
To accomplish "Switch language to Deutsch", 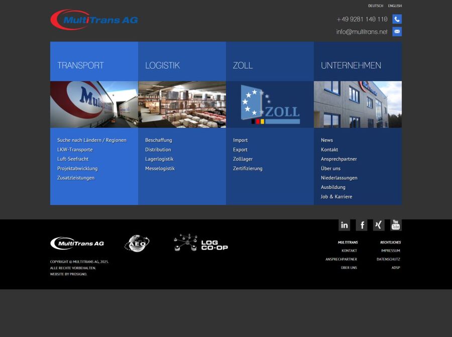I will pos(375,6).
